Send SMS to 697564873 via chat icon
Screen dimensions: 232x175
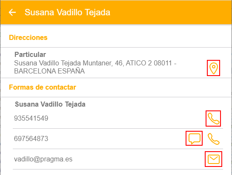(194, 138)
